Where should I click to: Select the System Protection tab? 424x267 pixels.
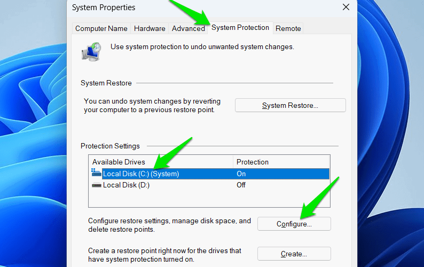240,28
